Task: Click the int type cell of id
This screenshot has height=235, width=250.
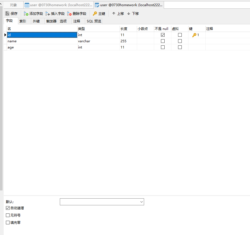Action: pos(99,35)
